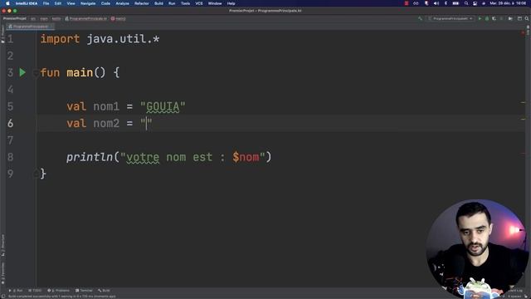Place cursor inside empty nom2 string quotes

(x=147, y=124)
